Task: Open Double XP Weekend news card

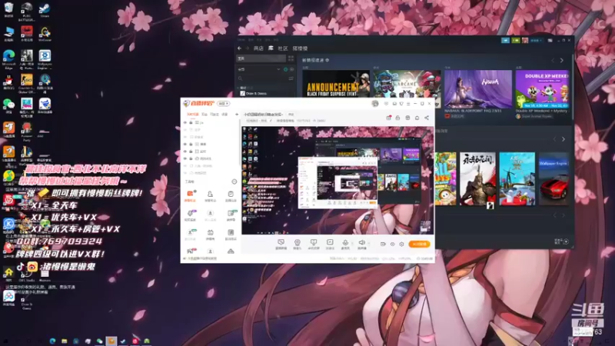Action: (543, 89)
